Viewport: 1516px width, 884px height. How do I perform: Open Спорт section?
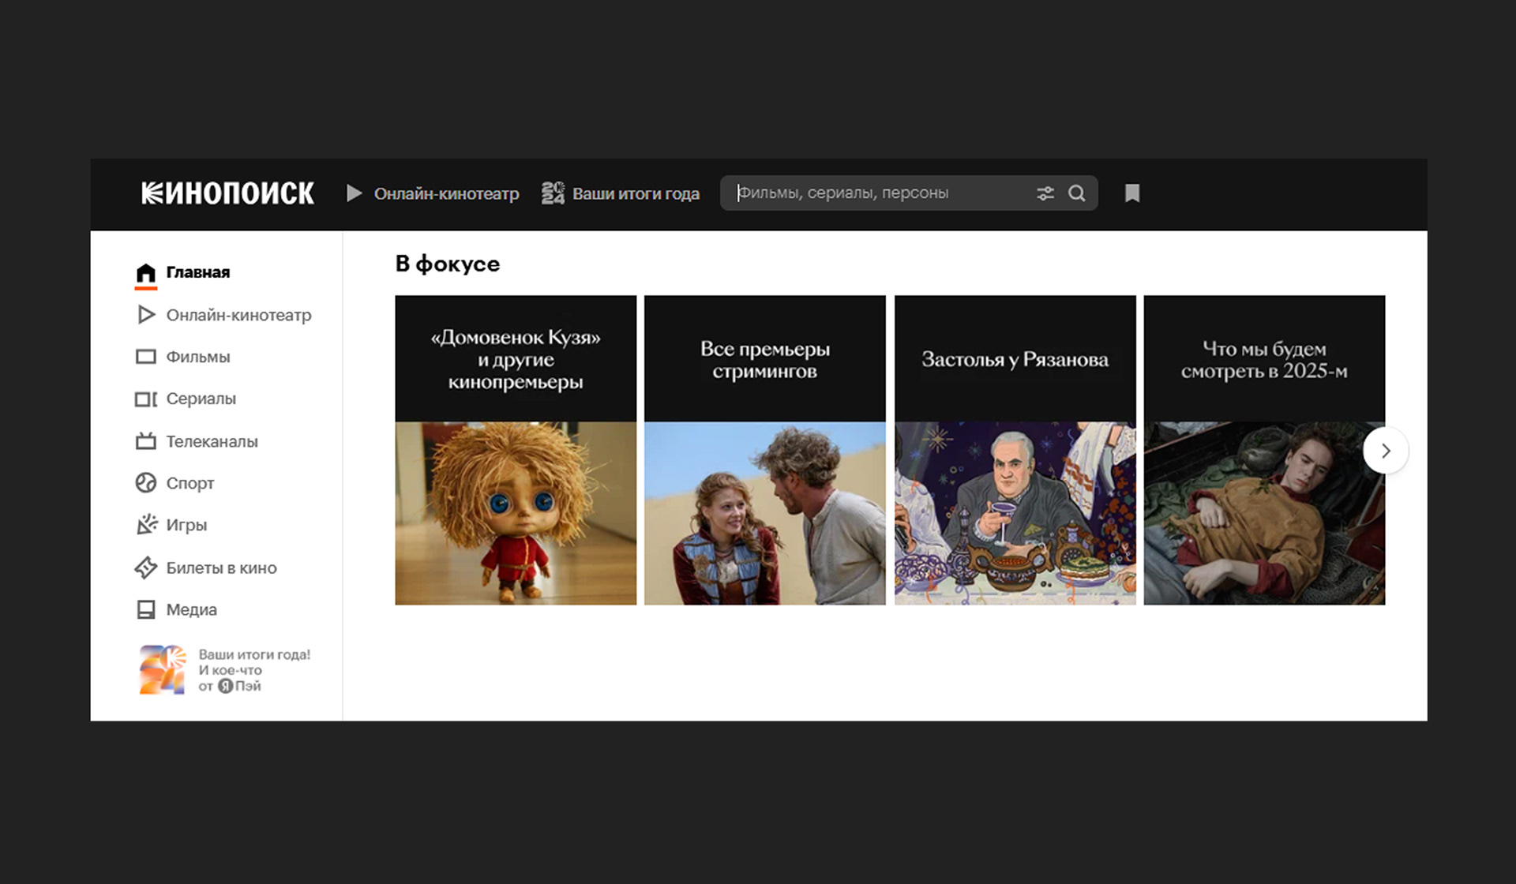click(189, 483)
